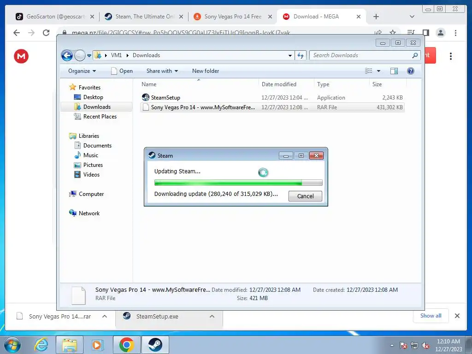
Task: Click the Sony Vegas RAR file icon in list
Action: tap(146, 107)
